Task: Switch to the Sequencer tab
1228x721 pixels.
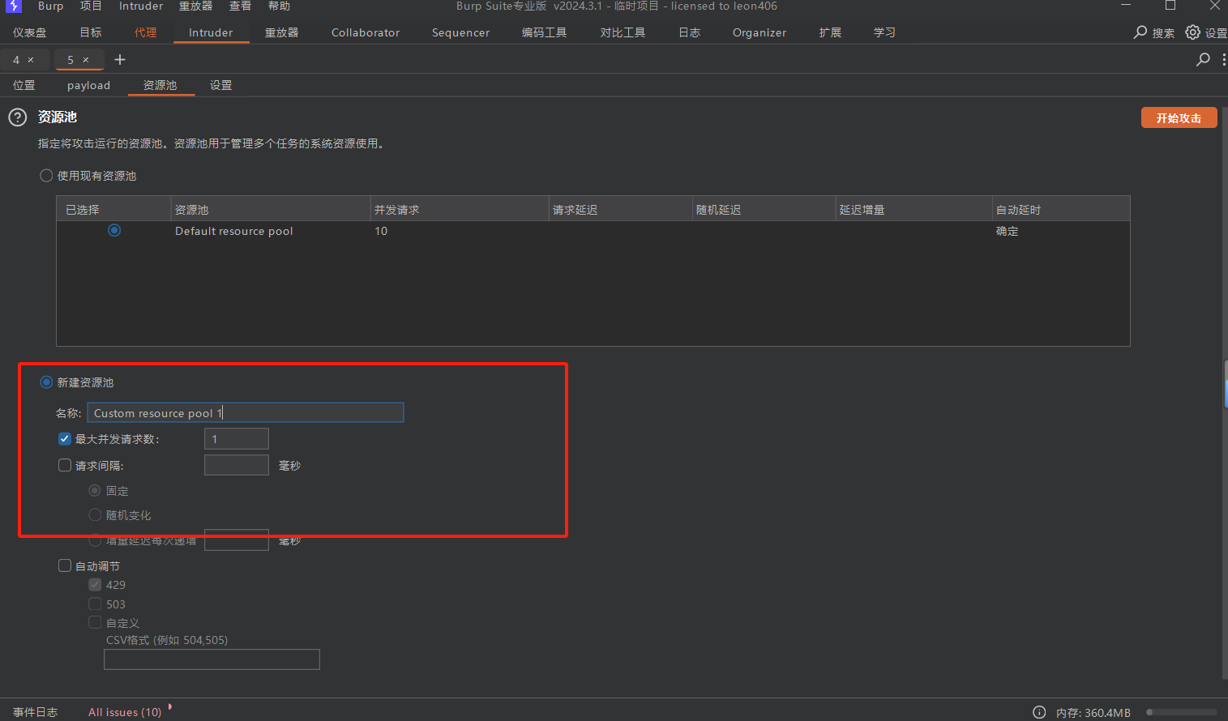Action: (x=460, y=32)
